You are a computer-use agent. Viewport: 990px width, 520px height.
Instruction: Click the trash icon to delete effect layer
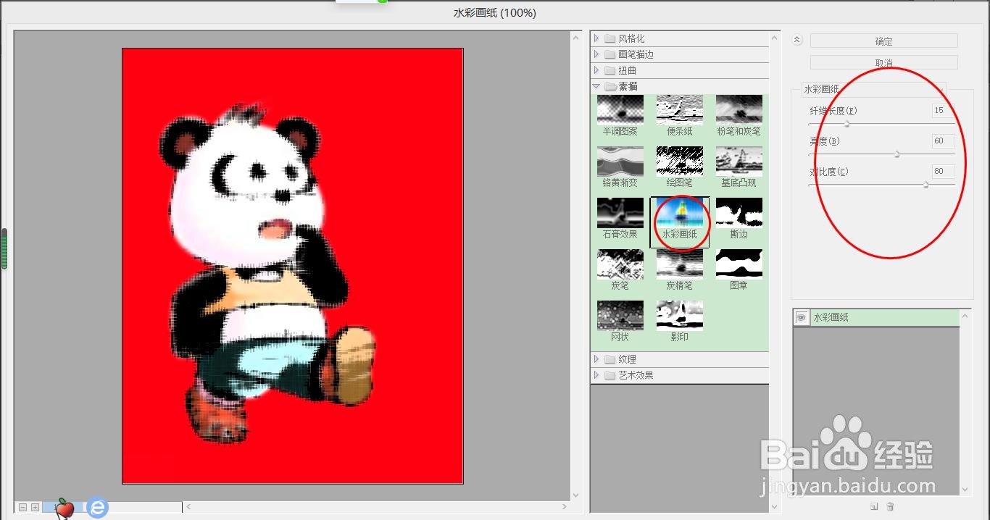[891, 506]
